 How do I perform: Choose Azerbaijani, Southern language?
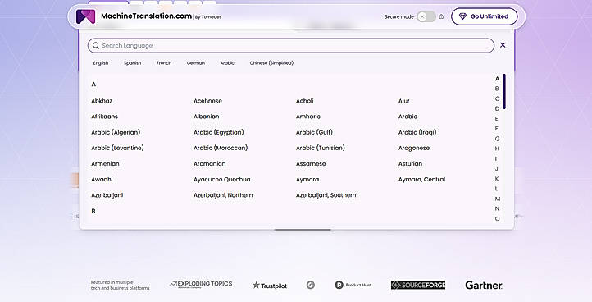[x=326, y=195]
